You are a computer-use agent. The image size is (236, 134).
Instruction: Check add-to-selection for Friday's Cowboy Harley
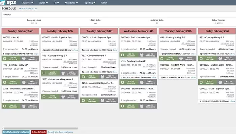coord(201,59)
